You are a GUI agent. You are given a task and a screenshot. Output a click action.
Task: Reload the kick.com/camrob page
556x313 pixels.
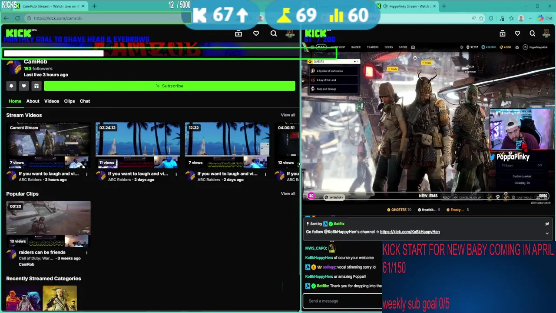(17, 18)
